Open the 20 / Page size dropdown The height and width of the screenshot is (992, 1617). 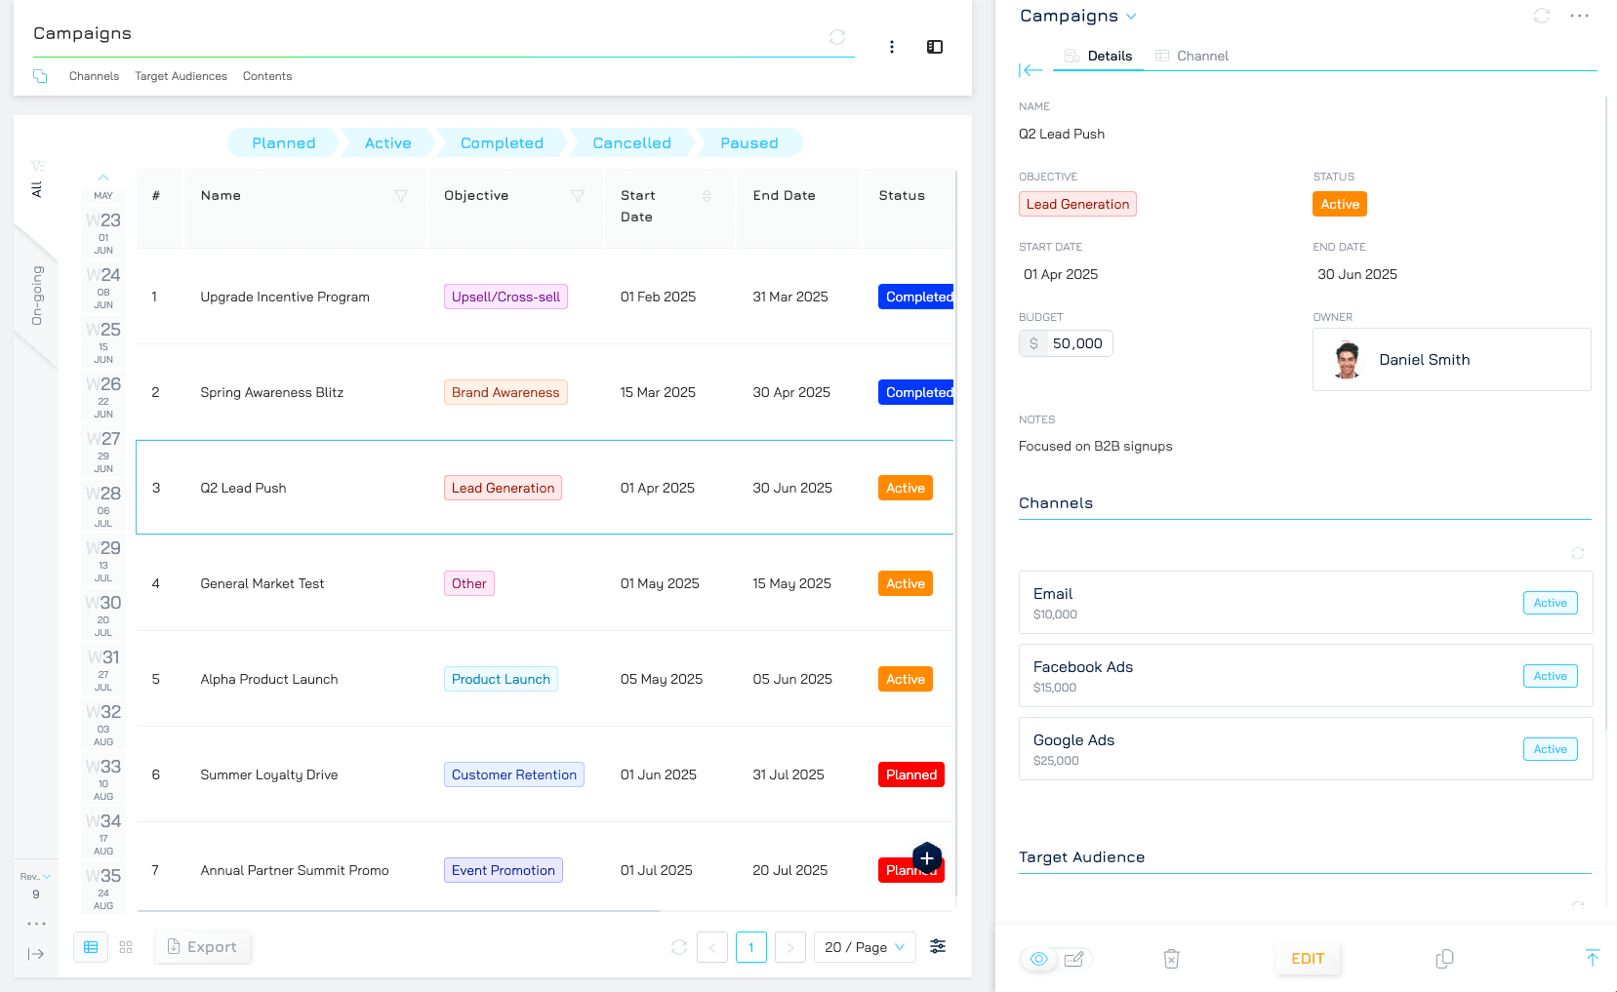(x=865, y=947)
